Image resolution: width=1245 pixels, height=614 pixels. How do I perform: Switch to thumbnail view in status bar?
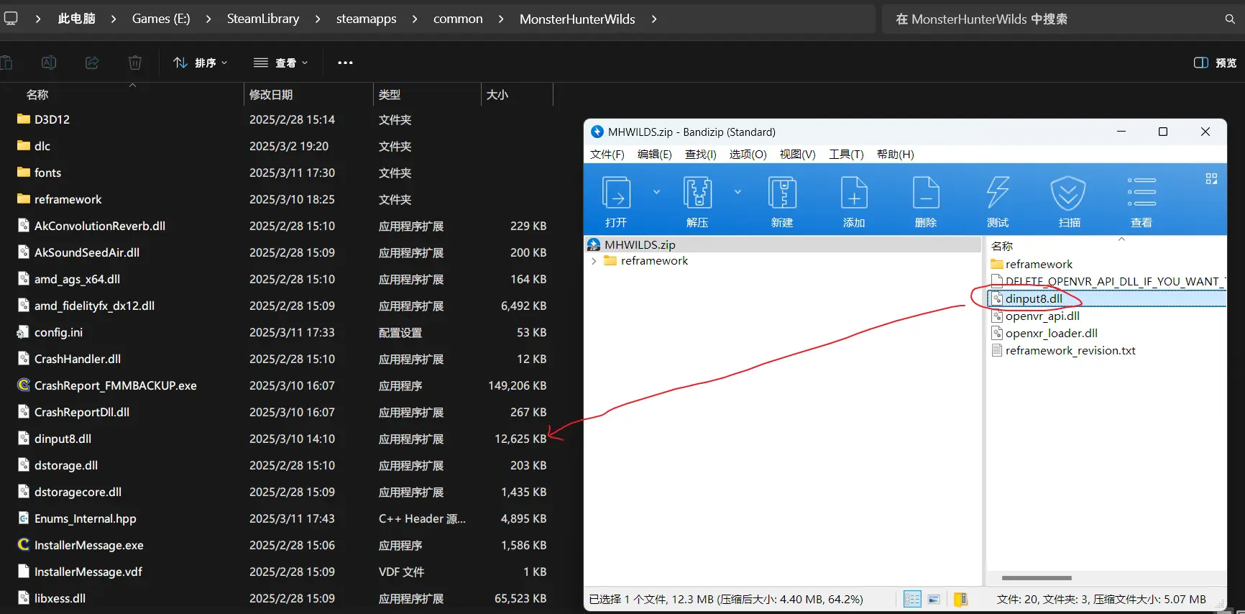pyautogui.click(x=934, y=599)
